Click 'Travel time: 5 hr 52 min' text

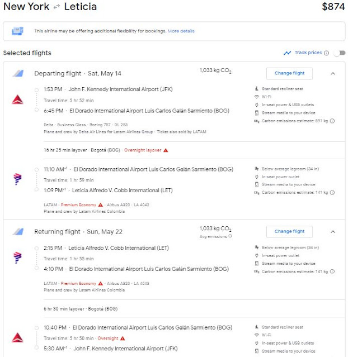(69, 101)
